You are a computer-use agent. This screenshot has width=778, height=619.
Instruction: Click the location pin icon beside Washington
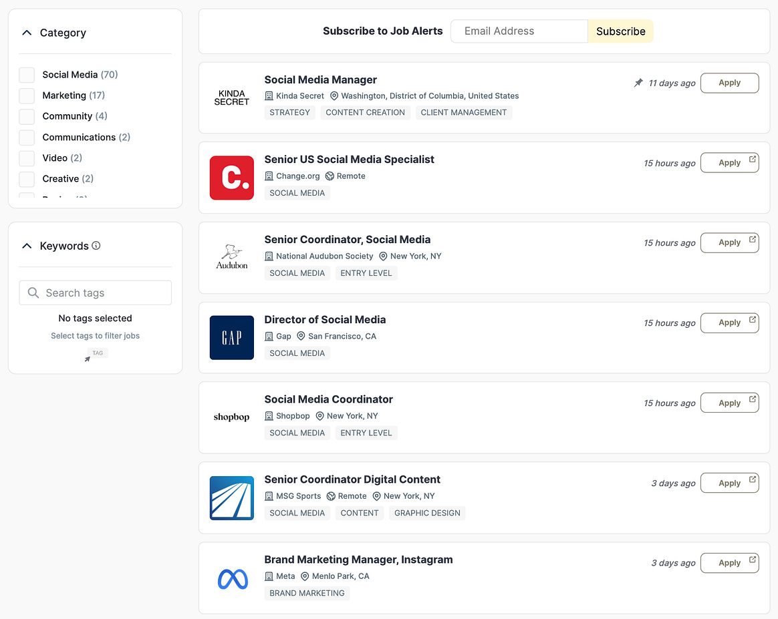(334, 95)
